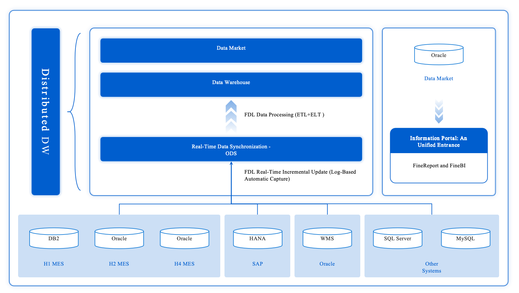
Task: Select the Oracle Data Market cylinder icon
Action: [439, 54]
